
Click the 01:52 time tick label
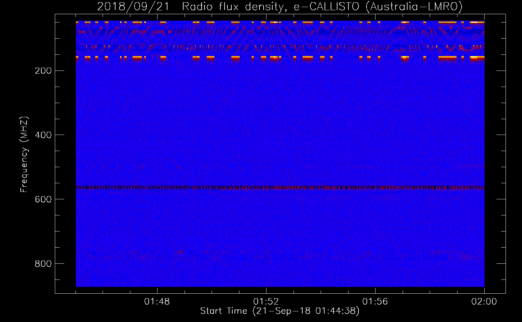(266, 302)
